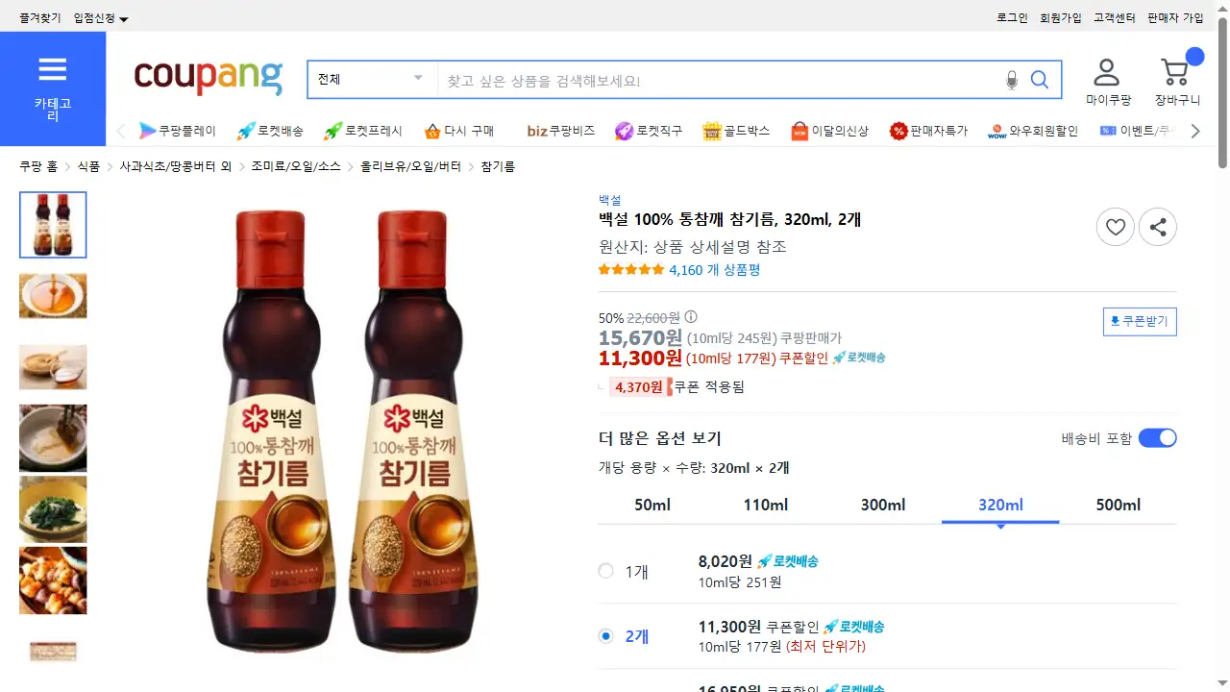
Task: Go to 조미료/오일/소스 breadcrumb
Action: click(296, 166)
